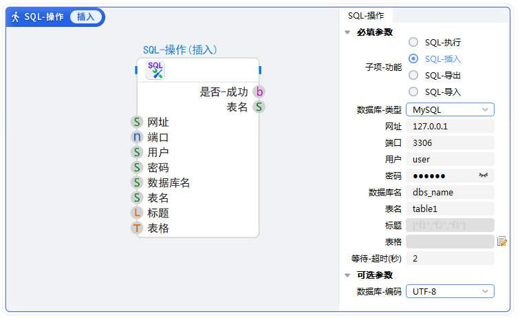Click the node's left blue connector

point(136,70)
